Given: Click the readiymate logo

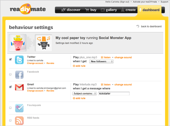Looking at the screenshot, I should pos(28,9).
